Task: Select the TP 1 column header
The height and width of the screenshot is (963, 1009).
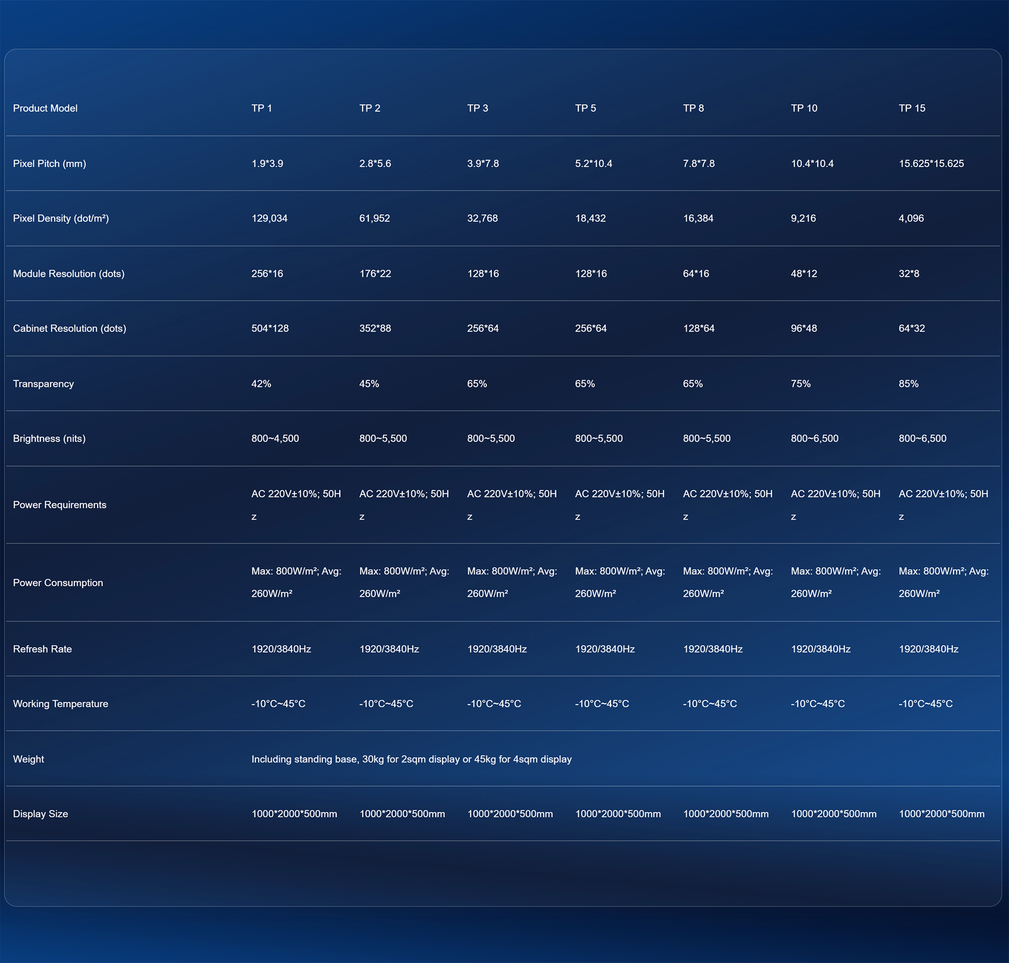Action: tap(262, 108)
